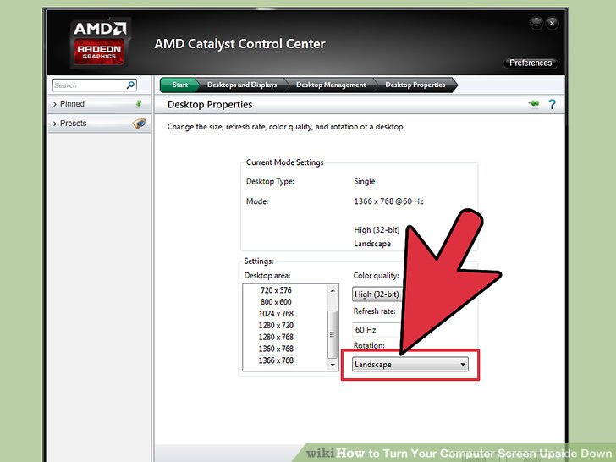616x462 pixels.
Task: Open the blue question mark Help
Action: pos(552,104)
